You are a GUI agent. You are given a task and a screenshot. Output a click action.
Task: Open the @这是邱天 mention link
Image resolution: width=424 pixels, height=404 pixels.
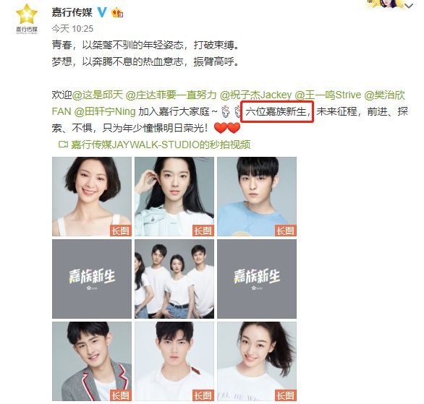[98, 95]
